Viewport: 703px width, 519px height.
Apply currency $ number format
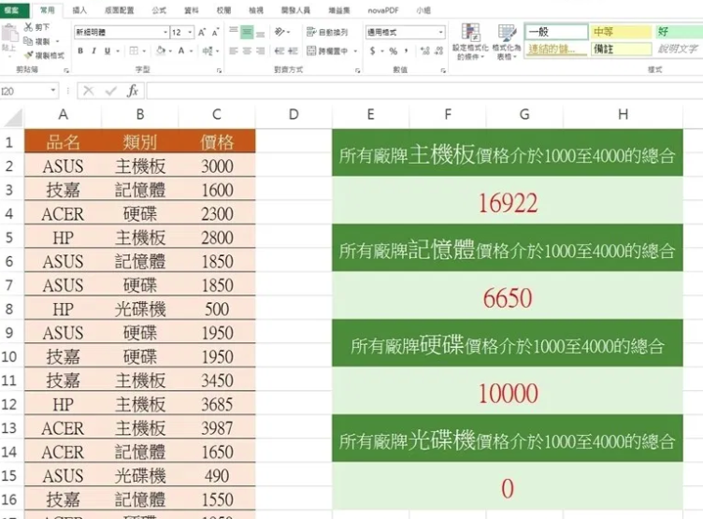click(x=373, y=50)
